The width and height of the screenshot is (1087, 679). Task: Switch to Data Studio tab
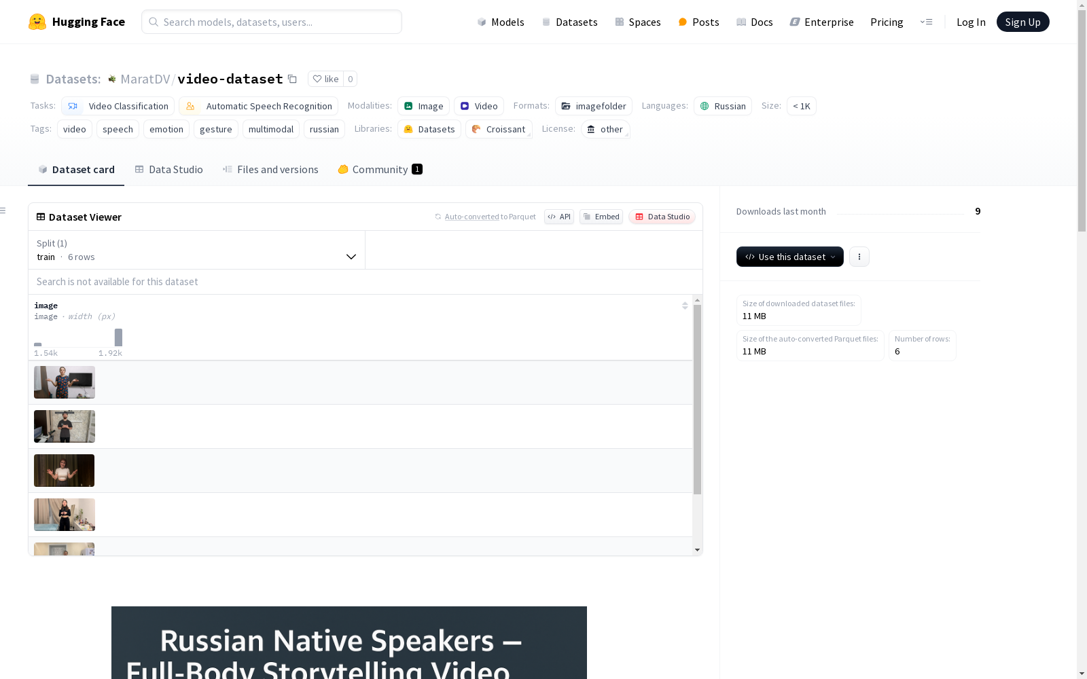pyautogui.click(x=168, y=170)
